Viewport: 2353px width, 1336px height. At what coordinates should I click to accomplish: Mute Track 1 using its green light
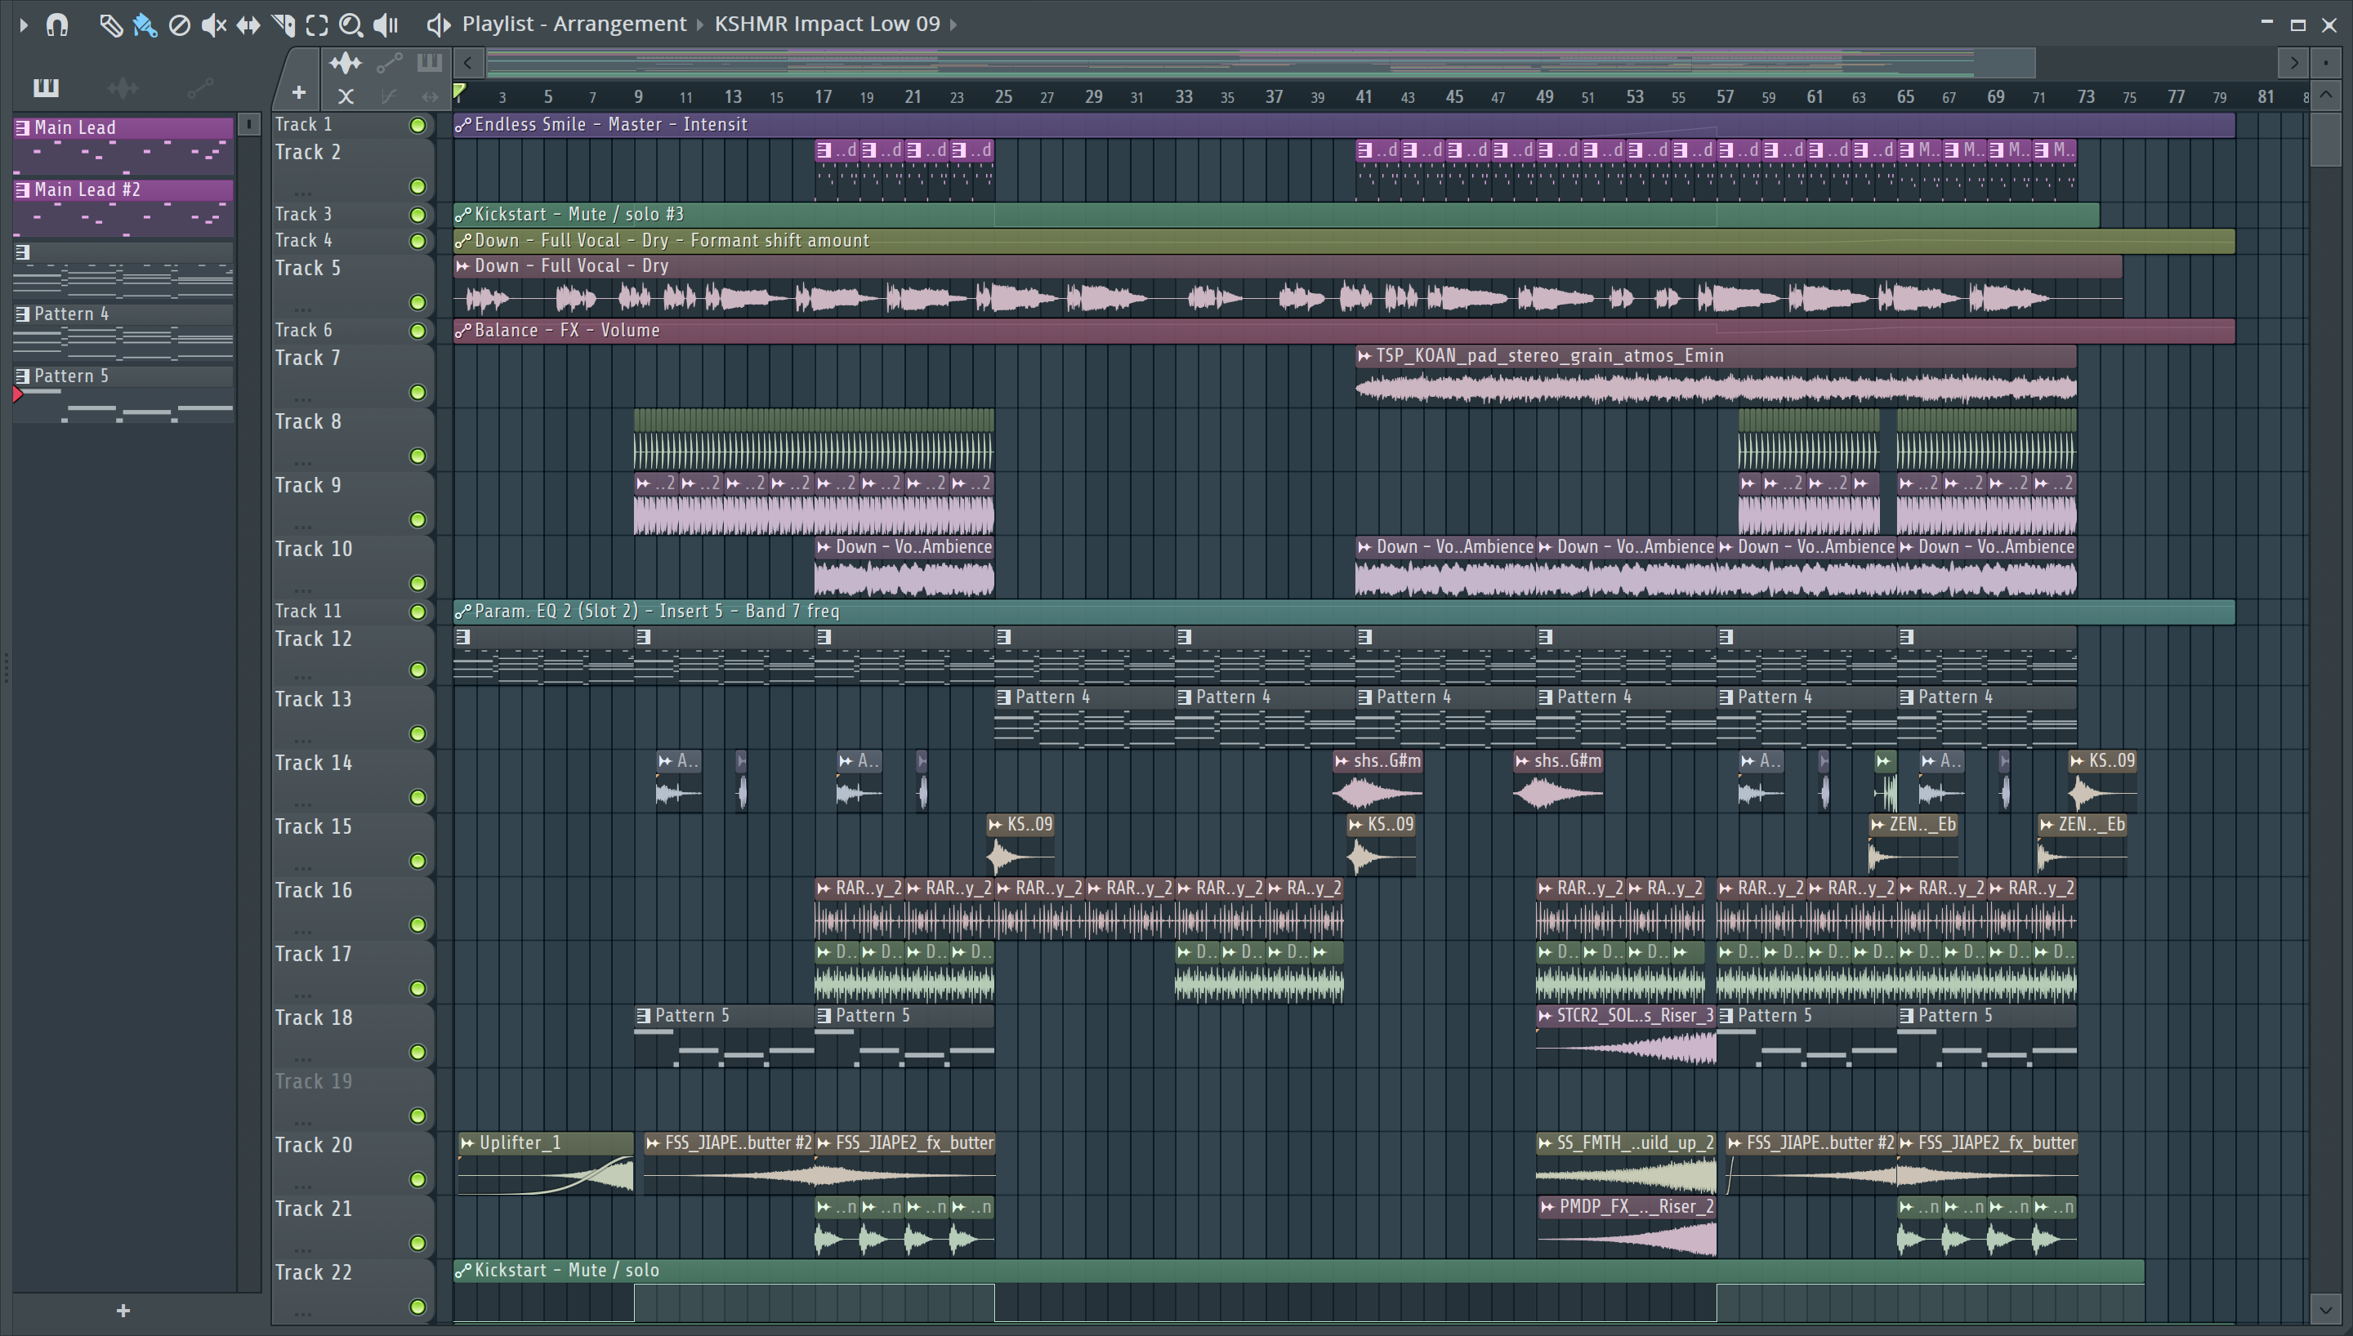coord(417,125)
